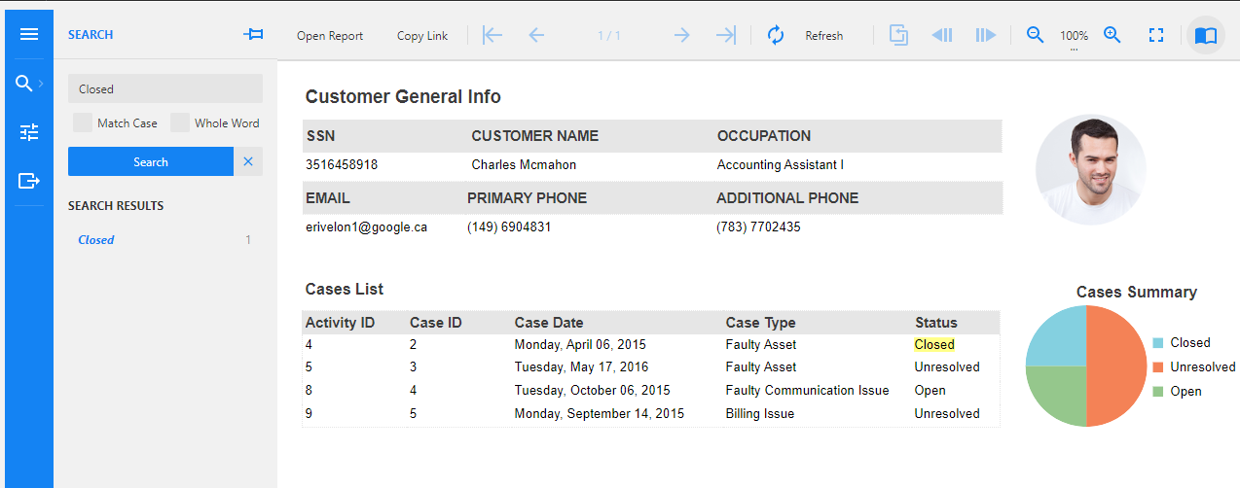Toggle the book view mode button
The width and height of the screenshot is (1240, 488).
pos(1206,36)
